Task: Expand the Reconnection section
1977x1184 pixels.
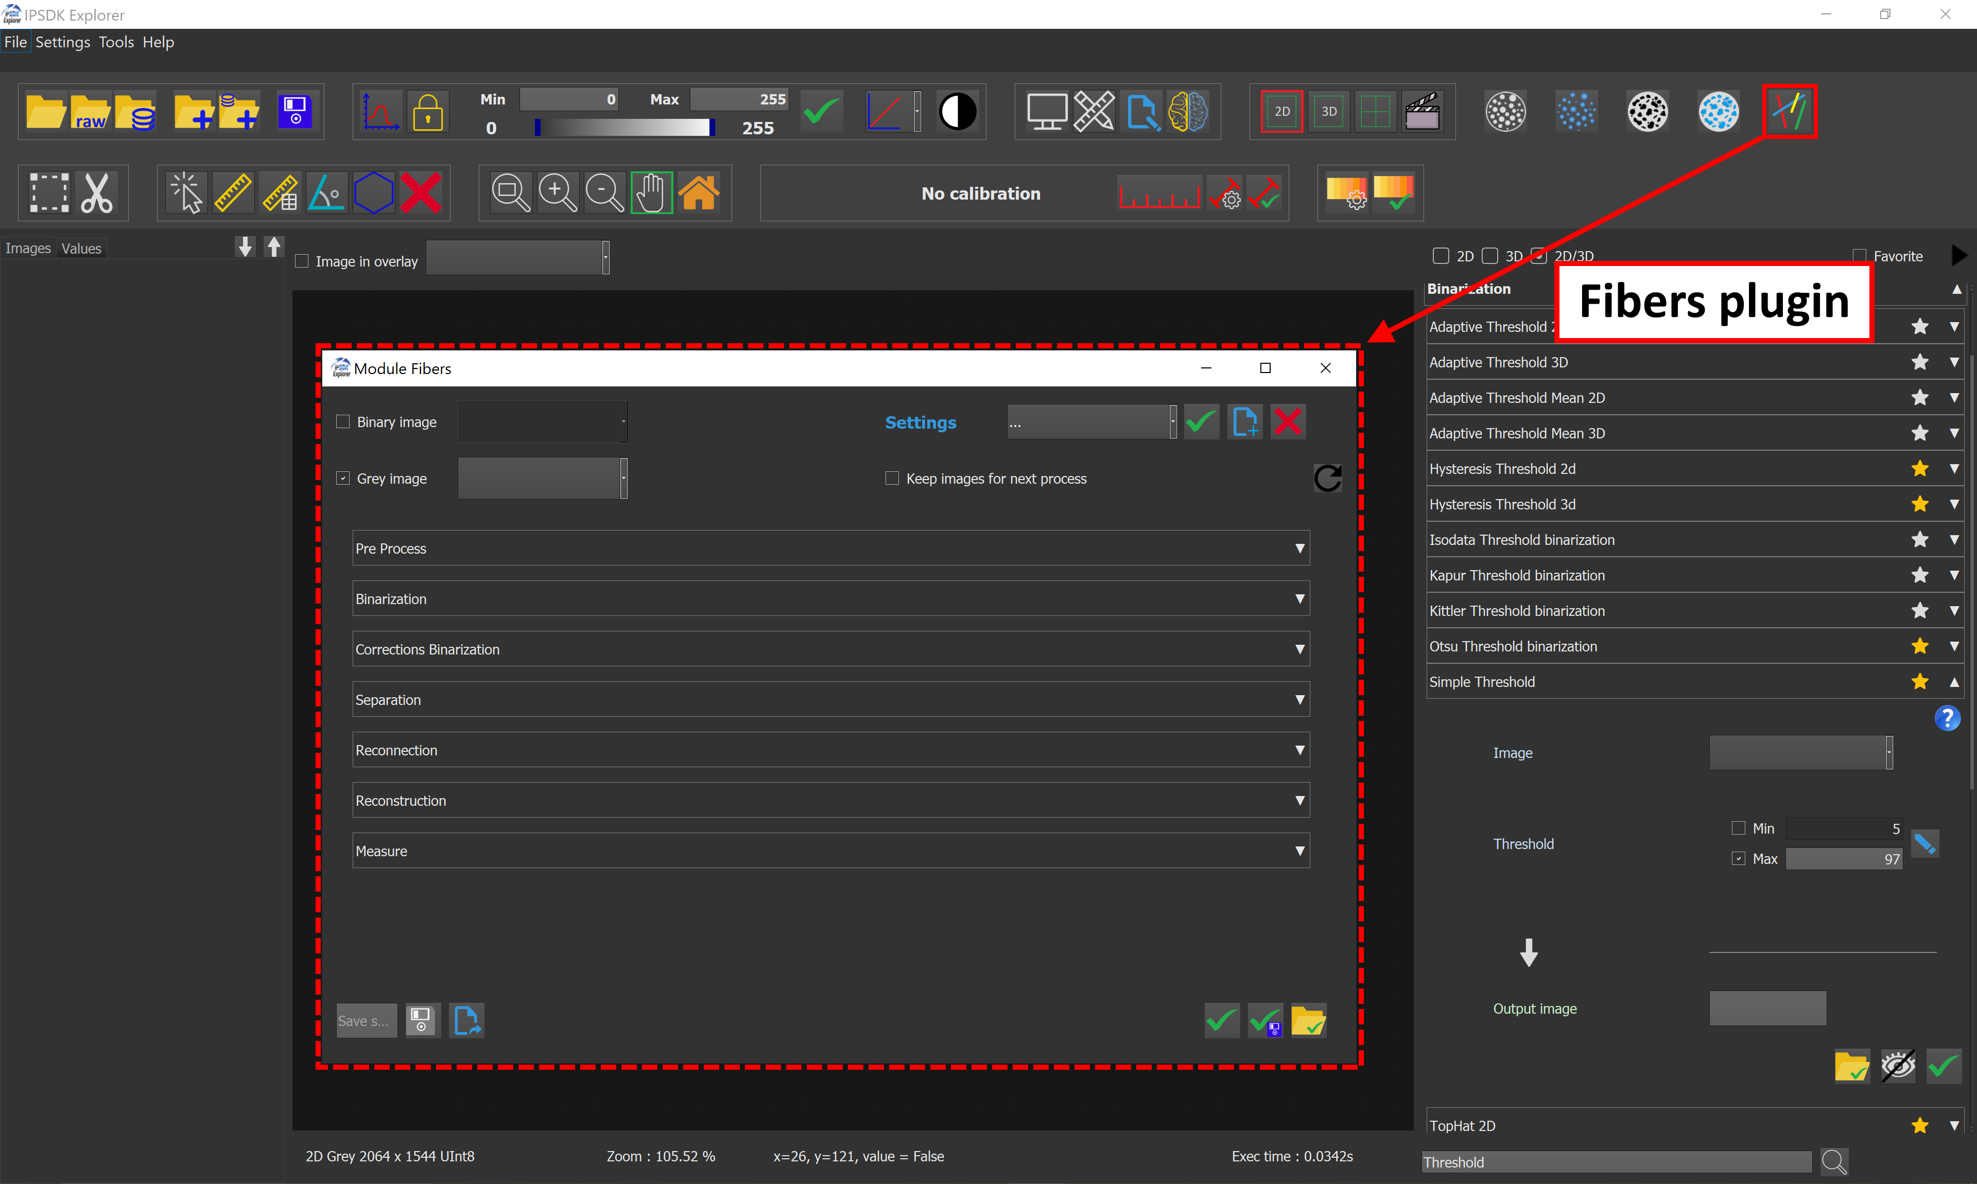Action: pos(831,750)
